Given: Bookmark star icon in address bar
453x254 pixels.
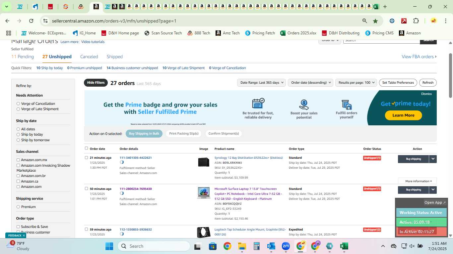Looking at the screenshot, I should (x=375, y=21).
